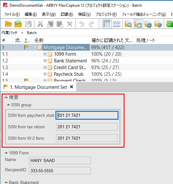Click the green refresh icon
This screenshot has width=173, height=184.
(169, 24)
